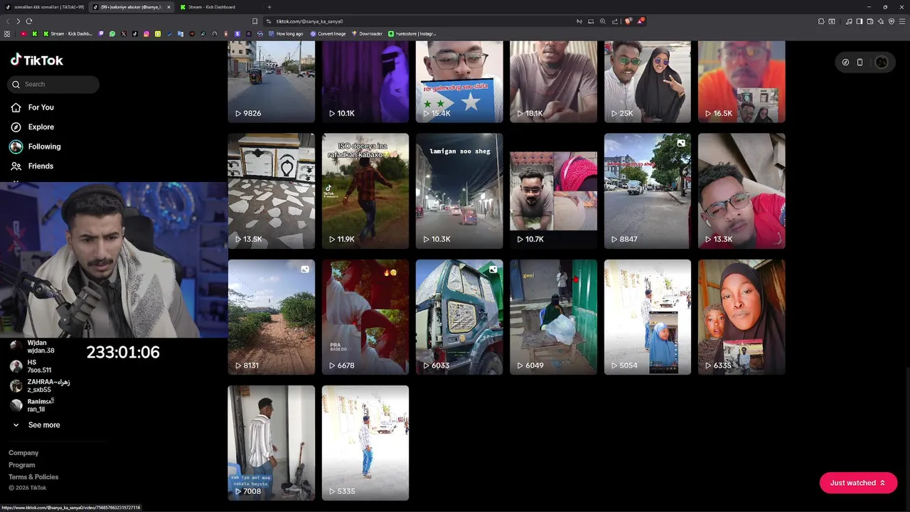Open the video with 11.9K views
This screenshot has width=910, height=512.
pyautogui.click(x=365, y=191)
